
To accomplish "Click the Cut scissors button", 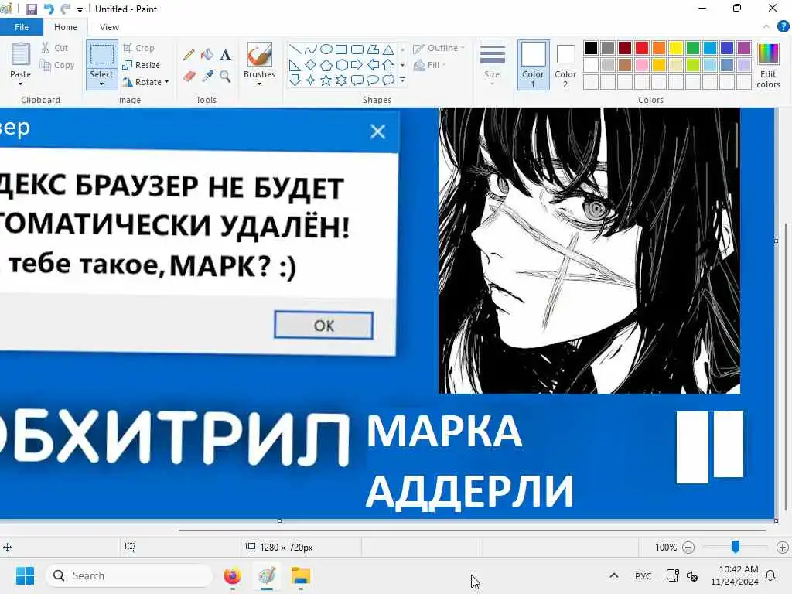I will [55, 48].
